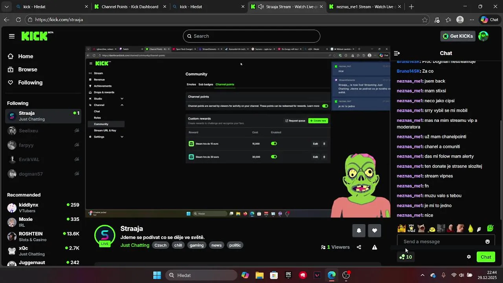Click the politic tag
The width and height of the screenshot is (503, 283).
(x=235, y=245)
